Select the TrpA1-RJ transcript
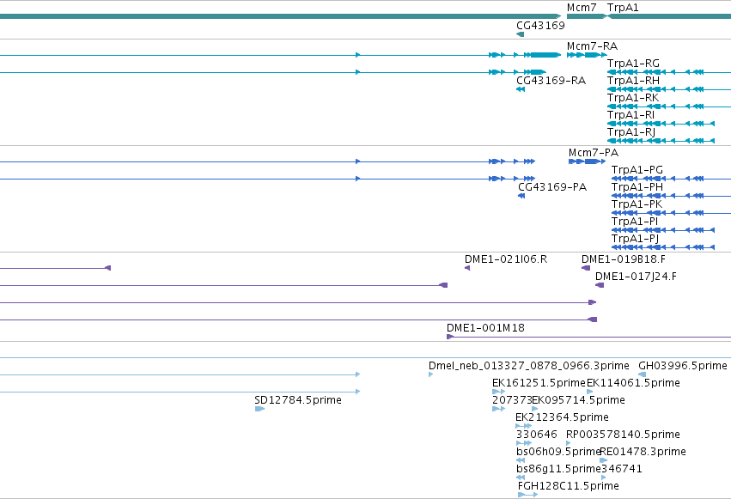 coord(661,141)
